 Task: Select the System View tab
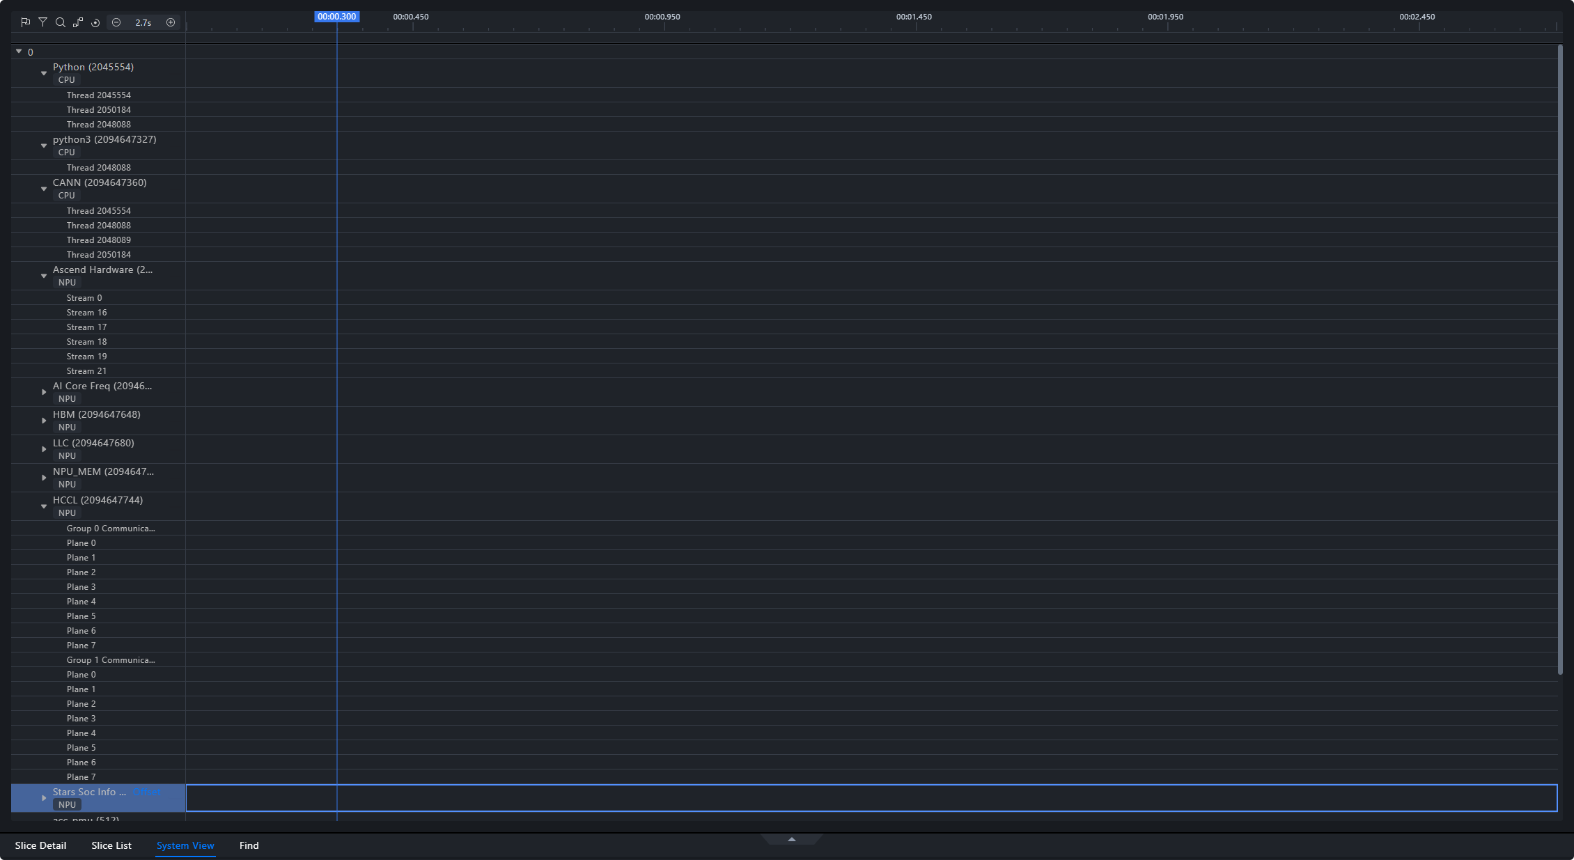[x=185, y=845]
